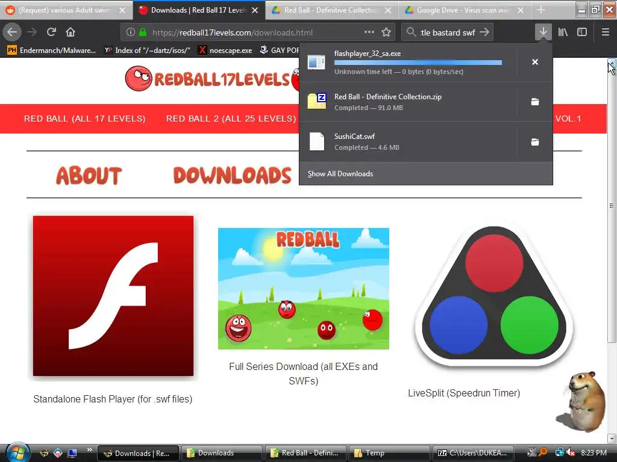617x462 pixels.
Task: Go back with the browser back arrow
Action: [x=12, y=32]
